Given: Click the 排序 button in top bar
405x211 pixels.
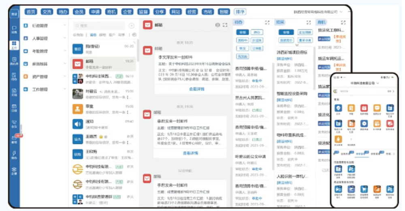Looking at the screenshot, I should 240,12.
